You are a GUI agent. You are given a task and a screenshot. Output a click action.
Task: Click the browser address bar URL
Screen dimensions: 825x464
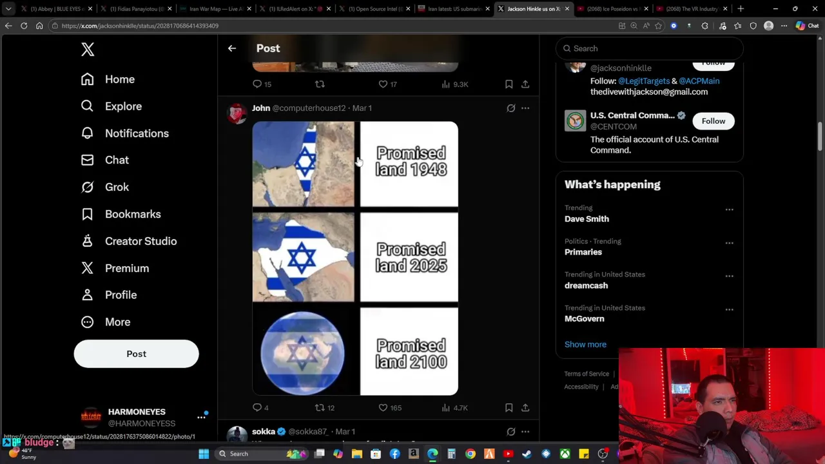pyautogui.click(x=140, y=26)
